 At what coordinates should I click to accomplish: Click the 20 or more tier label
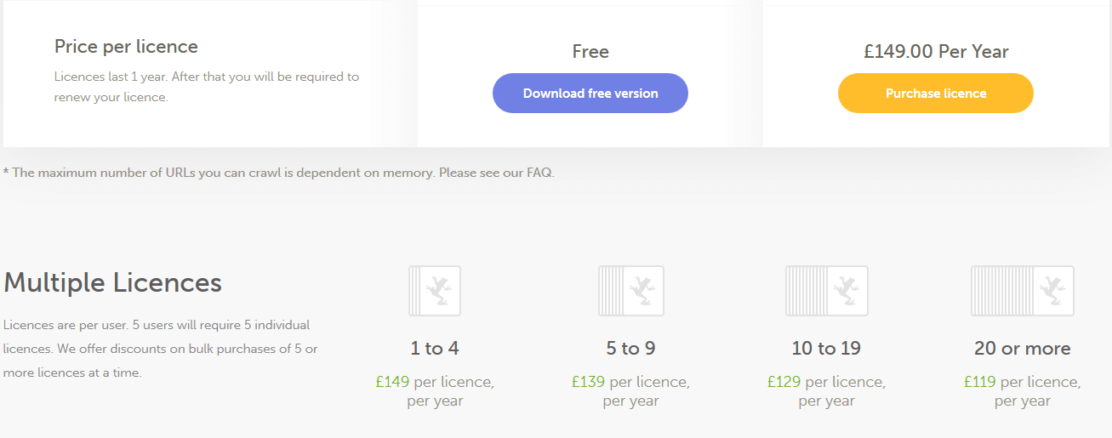pyautogui.click(x=1022, y=349)
